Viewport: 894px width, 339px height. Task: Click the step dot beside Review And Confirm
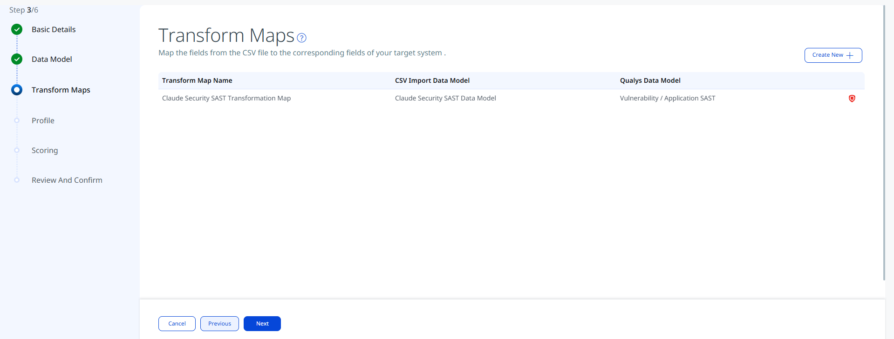(x=17, y=180)
